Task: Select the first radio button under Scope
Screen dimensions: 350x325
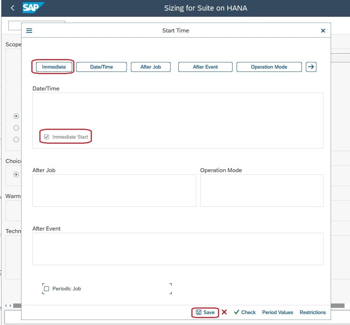Action: 16,116
